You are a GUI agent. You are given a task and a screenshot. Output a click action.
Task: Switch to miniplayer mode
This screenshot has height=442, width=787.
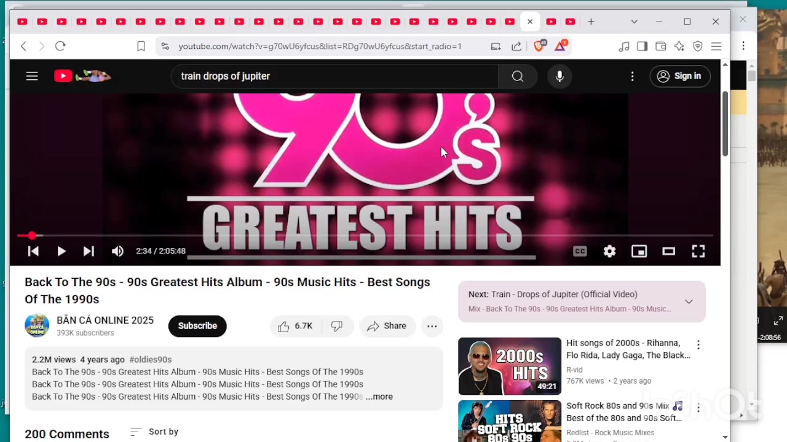click(x=639, y=251)
